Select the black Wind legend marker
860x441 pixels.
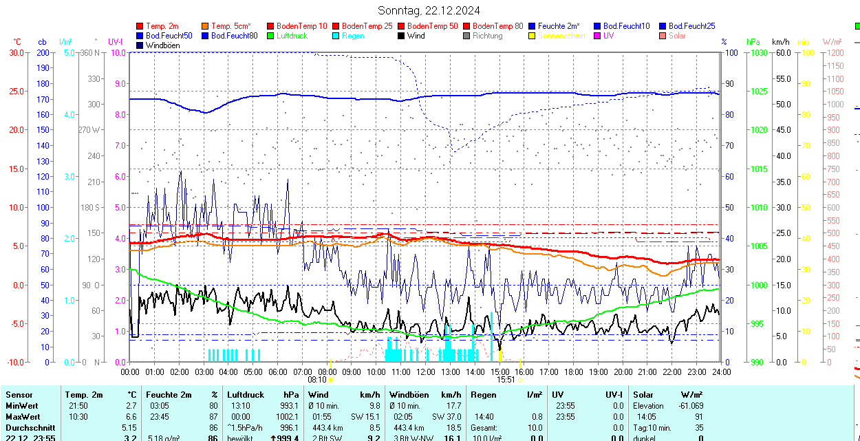(401, 36)
